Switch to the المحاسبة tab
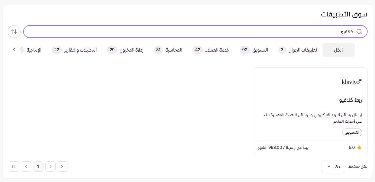Image resolution: width=375 pixels, height=182 pixels. click(x=168, y=50)
